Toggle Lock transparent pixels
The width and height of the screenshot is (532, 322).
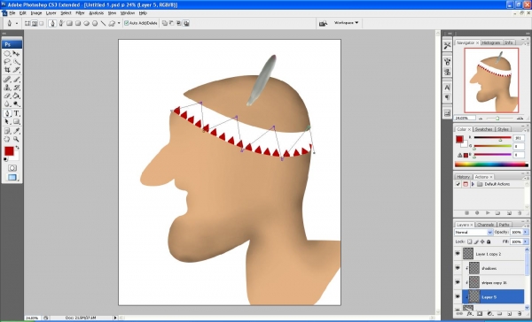click(x=470, y=241)
